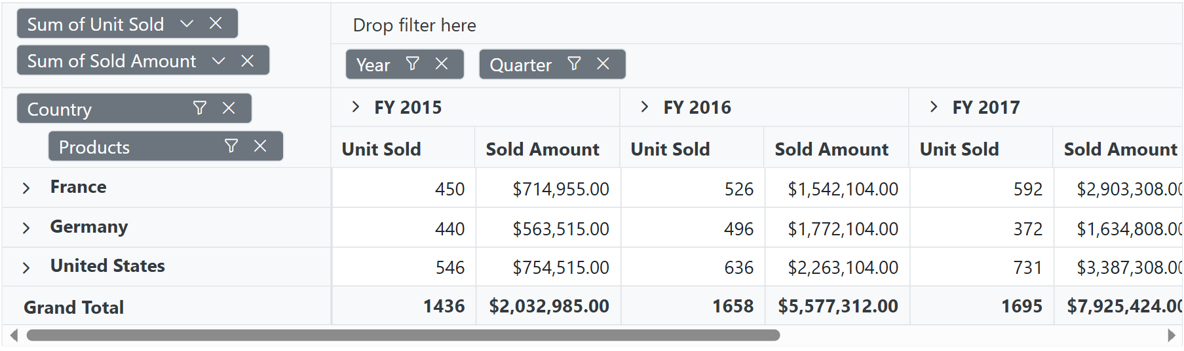The height and width of the screenshot is (351, 1184).
Task: Expand the FY 2015 column group
Action: [356, 107]
